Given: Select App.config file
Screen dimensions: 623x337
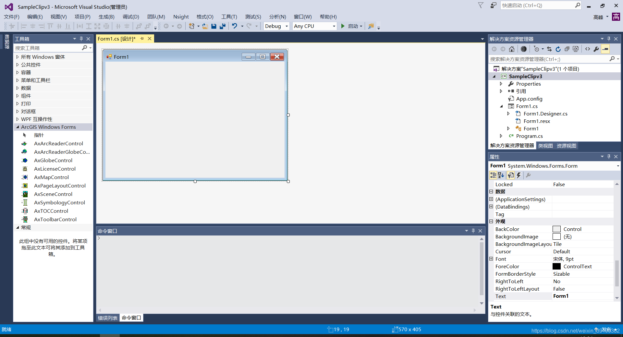Looking at the screenshot, I should [x=529, y=99].
